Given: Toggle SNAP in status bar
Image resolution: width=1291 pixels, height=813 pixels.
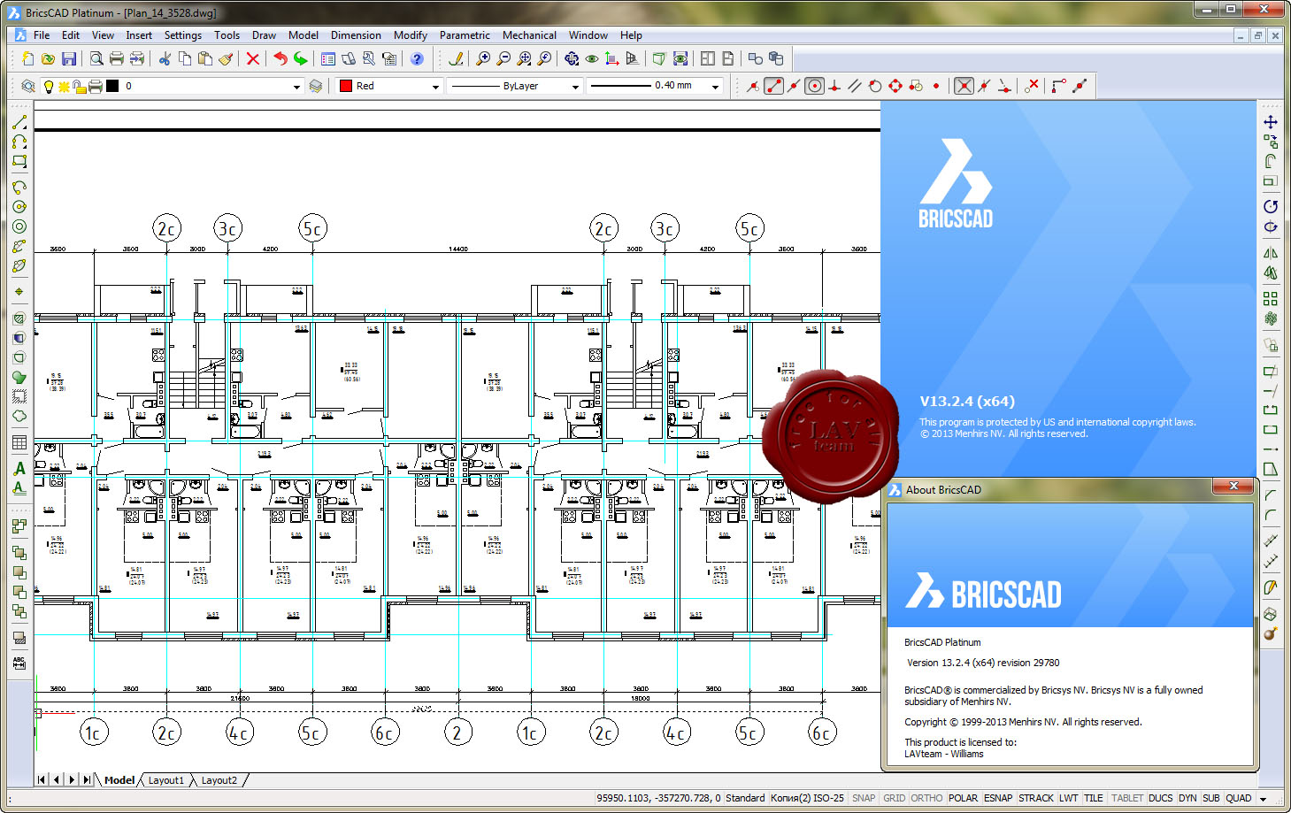Looking at the screenshot, I should pyautogui.click(x=864, y=798).
